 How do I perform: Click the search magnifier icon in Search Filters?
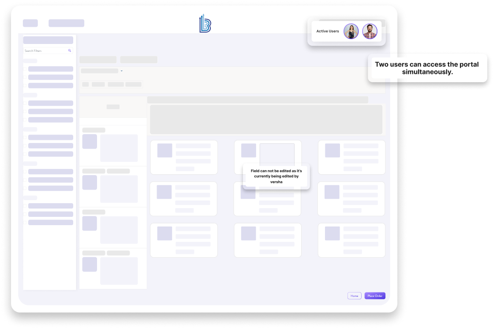(x=69, y=50)
